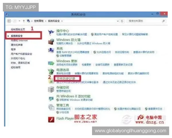172x138 pixels.
Task: Open the 操作中心 heading link
Action: [62, 31]
